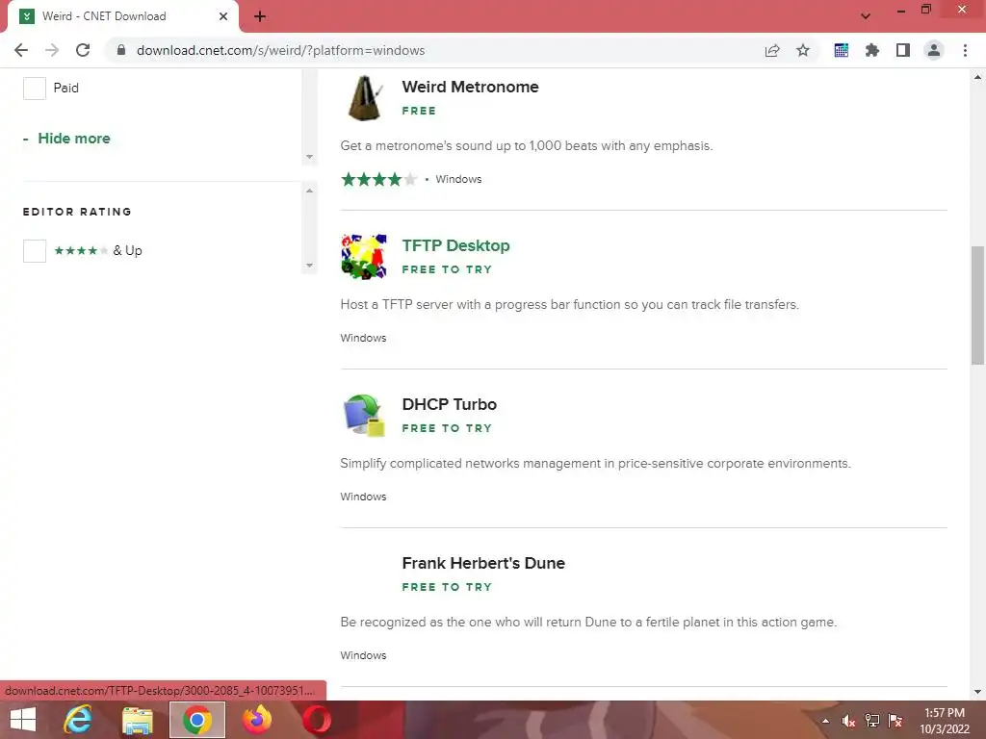The image size is (986, 739).
Task: Toggle the browser side panel
Action: point(903,50)
